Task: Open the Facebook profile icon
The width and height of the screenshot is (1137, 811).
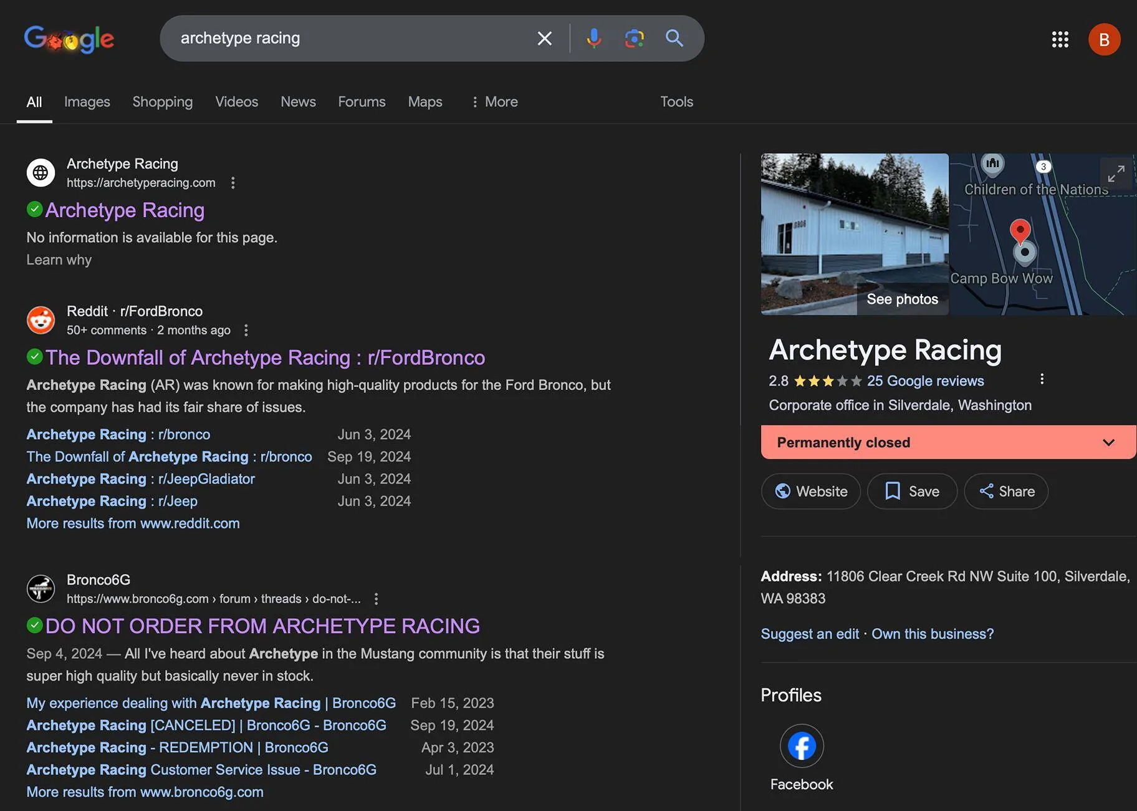Action: [x=802, y=745]
